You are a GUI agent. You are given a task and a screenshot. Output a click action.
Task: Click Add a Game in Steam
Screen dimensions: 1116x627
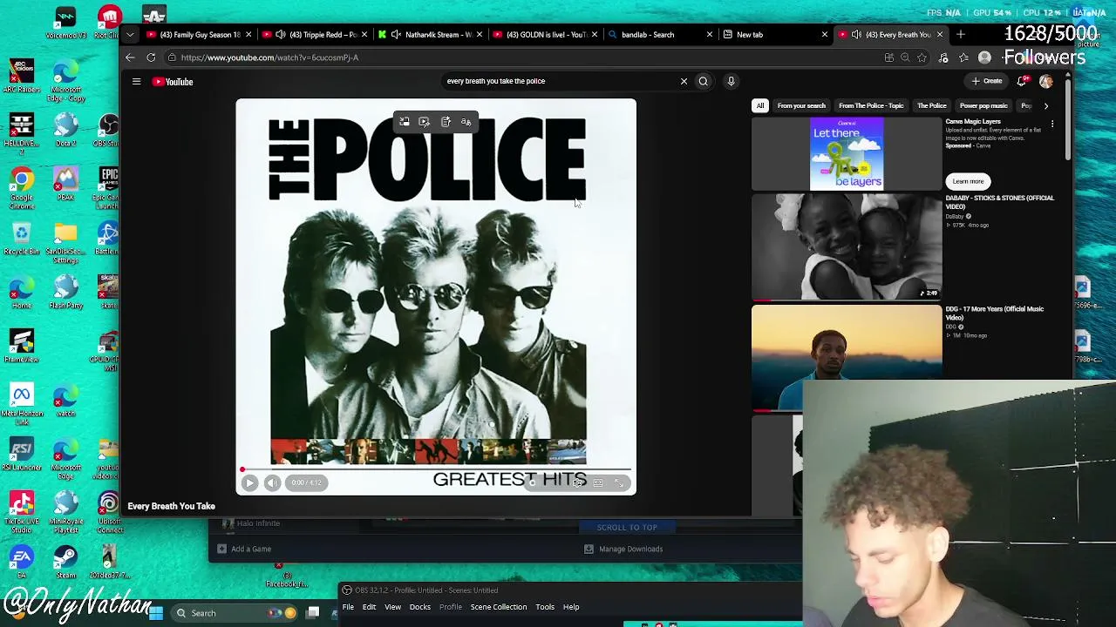(x=245, y=549)
